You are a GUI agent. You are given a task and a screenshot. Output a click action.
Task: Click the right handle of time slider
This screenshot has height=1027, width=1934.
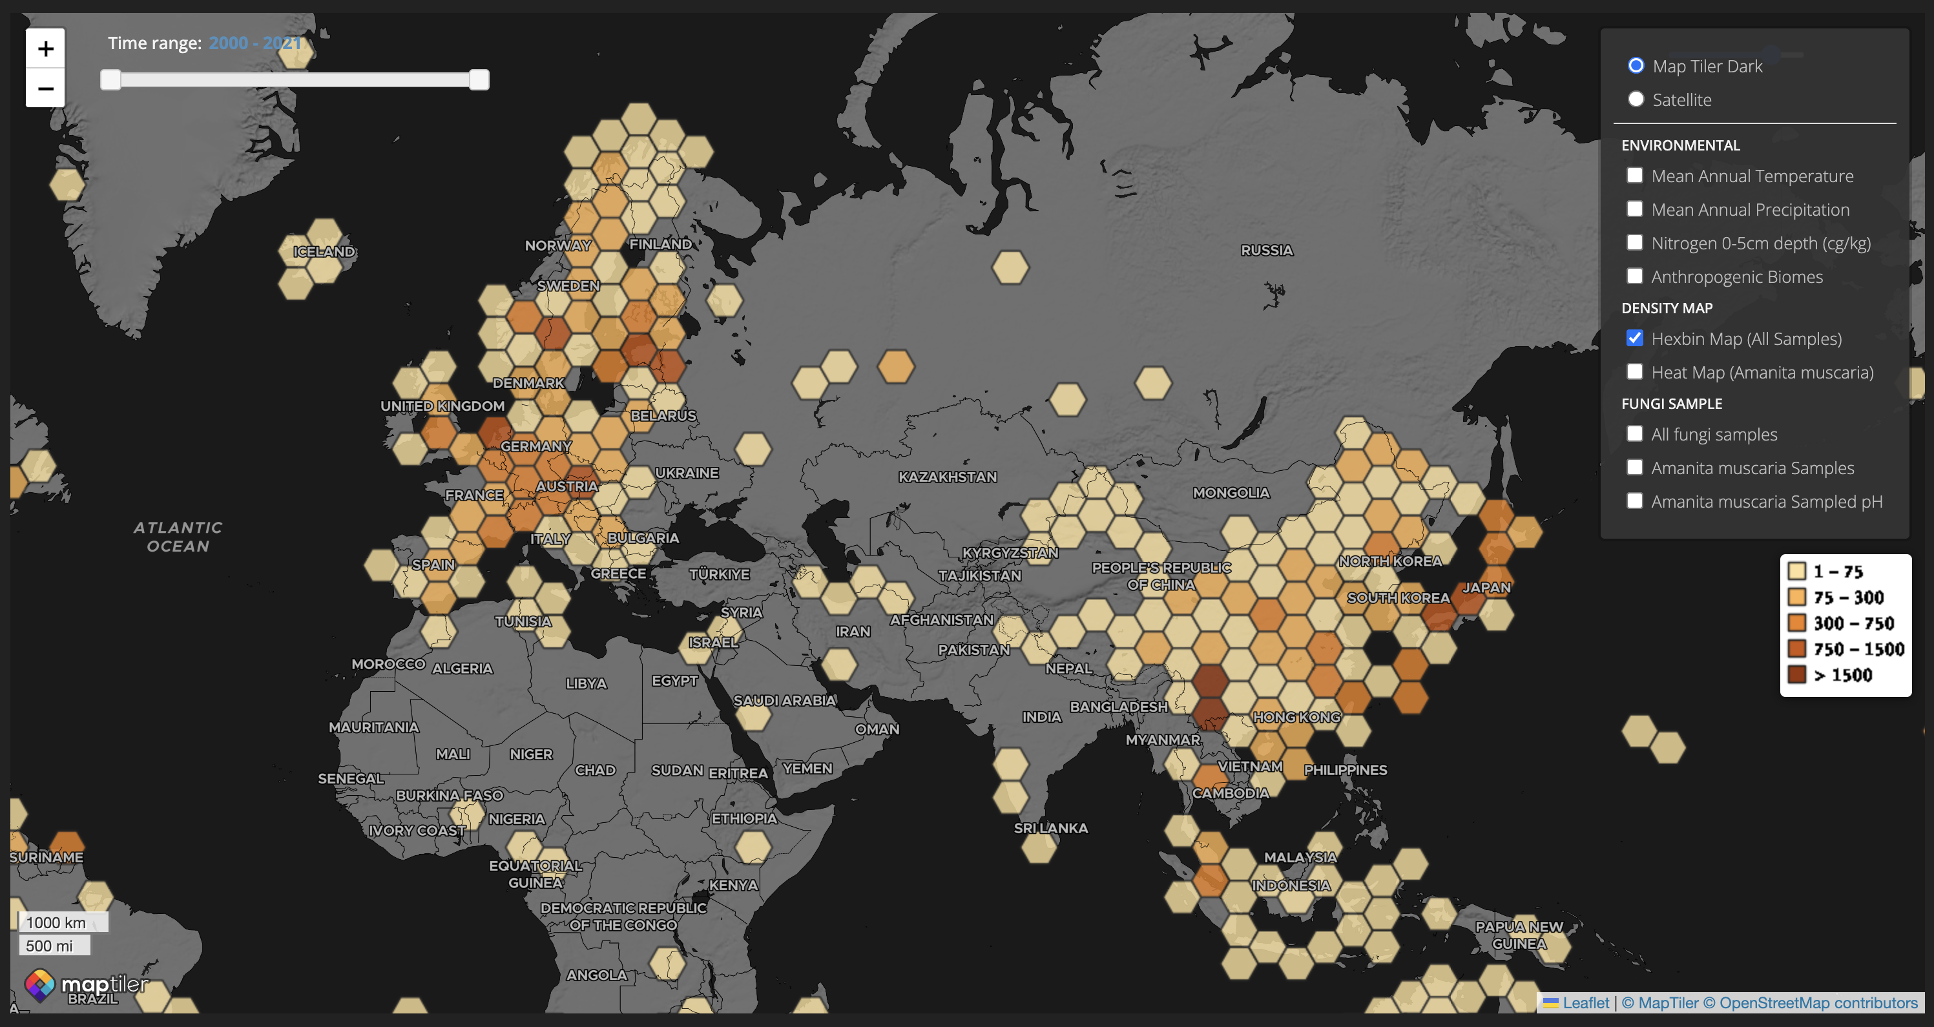[x=479, y=79]
